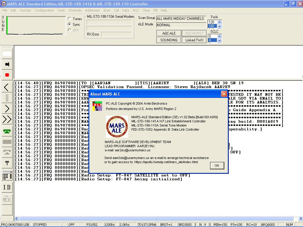Viewport: 303px width, 227px height.
Task: Select 120 in the TWA list
Action: point(212,22)
